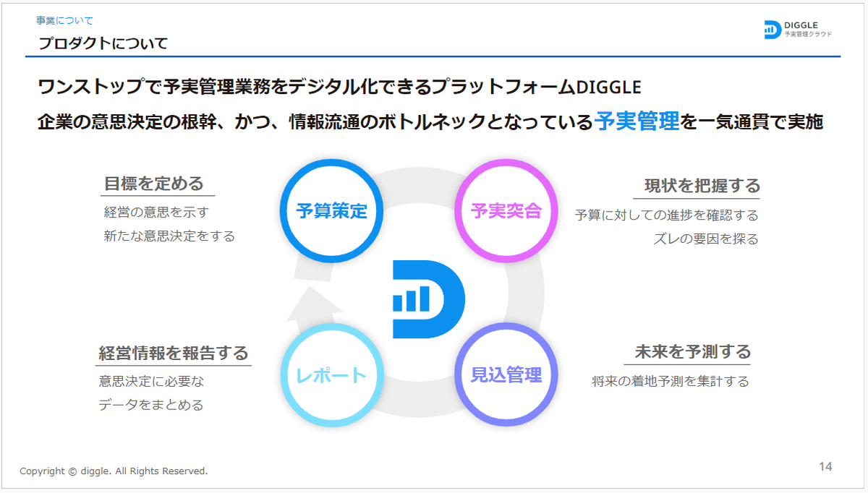Select the 未来を予測する heading
Viewport: 868px width, 493px height.
click(x=691, y=351)
